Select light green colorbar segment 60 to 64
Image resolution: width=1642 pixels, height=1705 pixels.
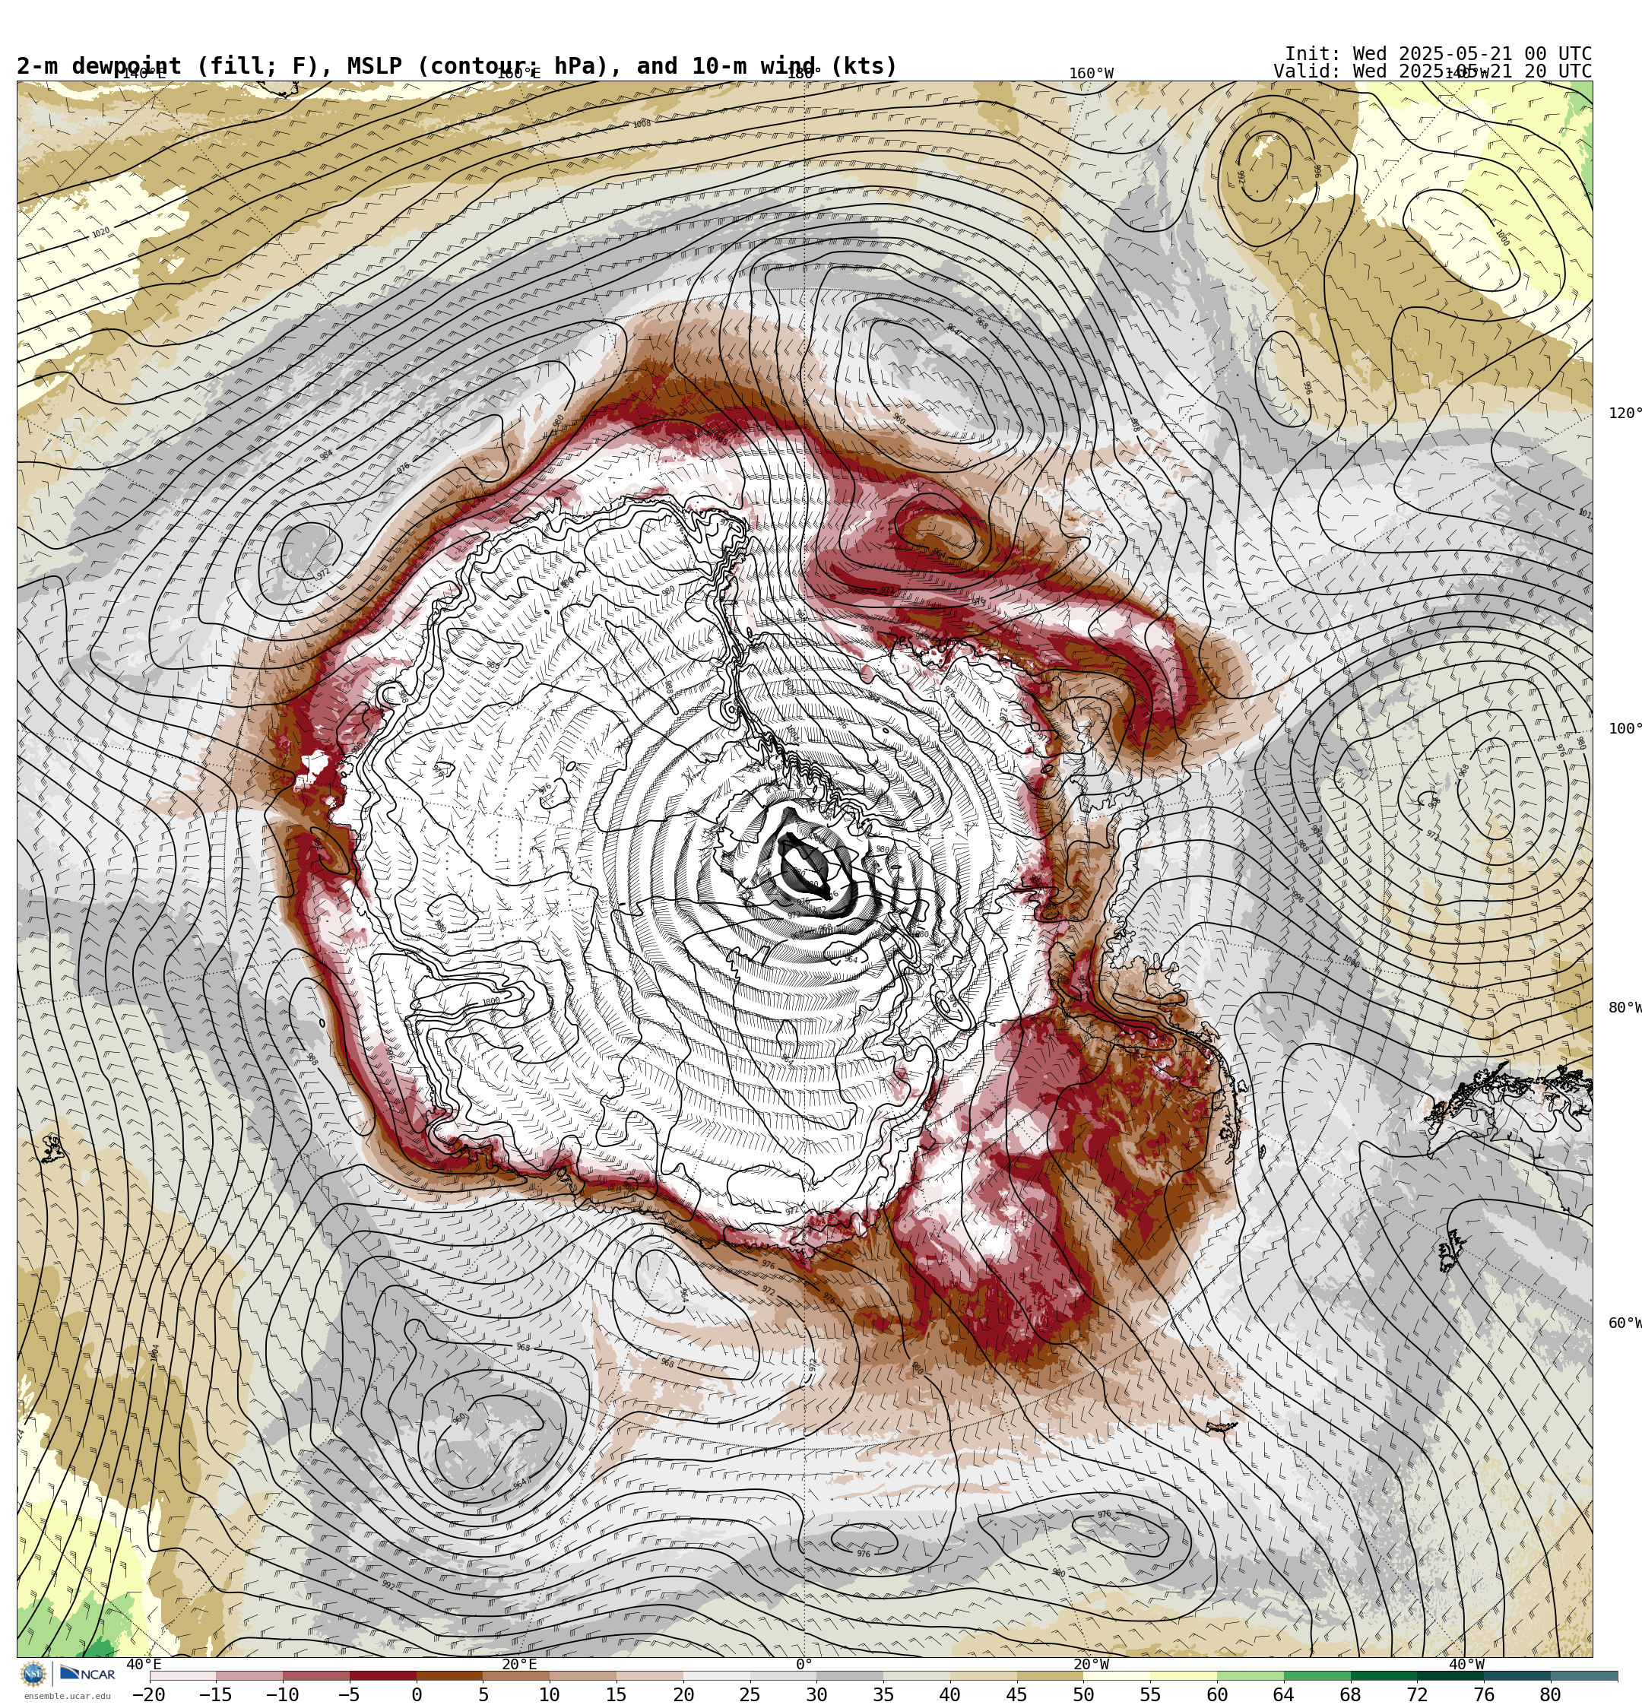click(x=1251, y=1675)
